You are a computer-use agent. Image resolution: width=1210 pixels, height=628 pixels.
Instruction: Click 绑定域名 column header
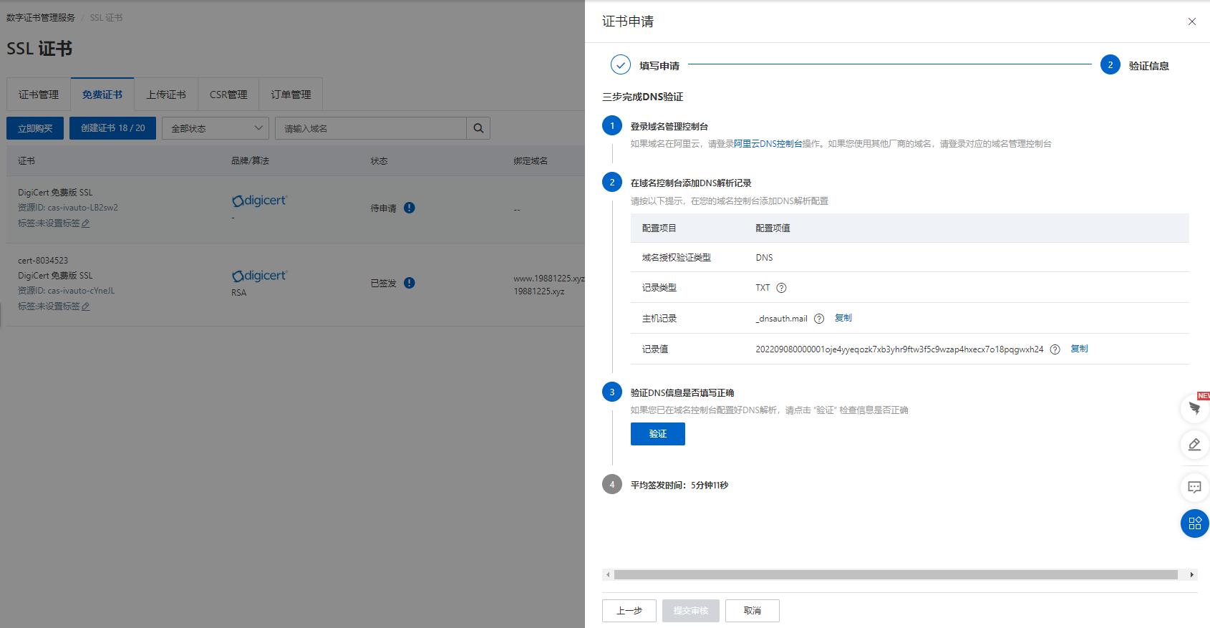point(531,161)
